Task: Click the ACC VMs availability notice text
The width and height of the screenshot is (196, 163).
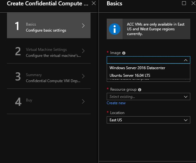Action: [155, 29]
